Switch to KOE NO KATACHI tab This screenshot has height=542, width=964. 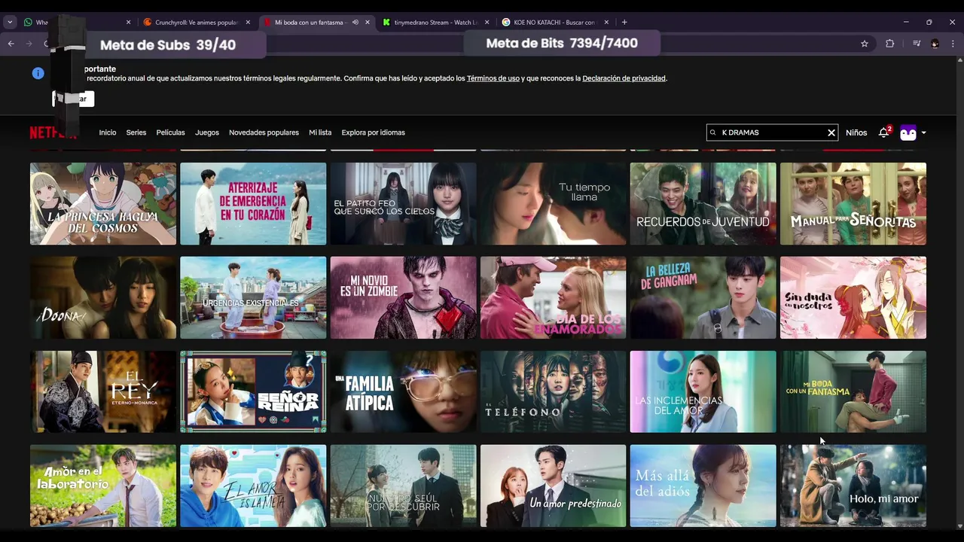(x=554, y=23)
